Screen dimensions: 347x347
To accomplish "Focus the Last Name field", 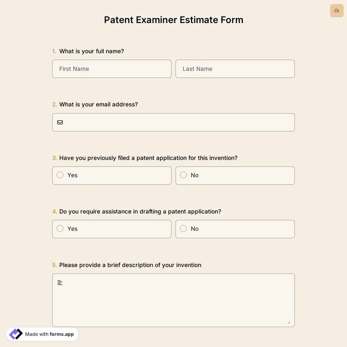I will click(235, 68).
